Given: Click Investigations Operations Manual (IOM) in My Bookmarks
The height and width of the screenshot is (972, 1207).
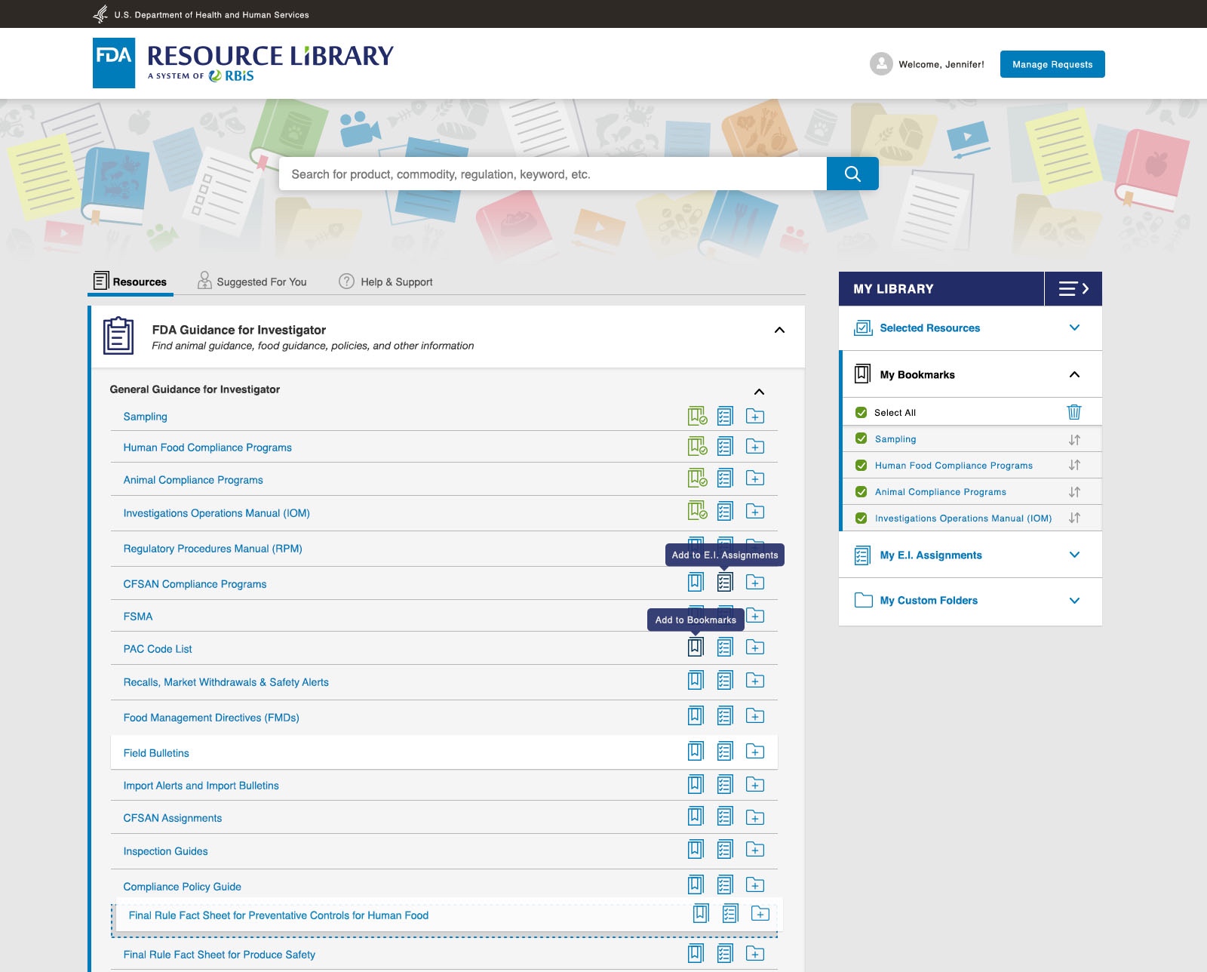Looking at the screenshot, I should pyautogui.click(x=963, y=518).
